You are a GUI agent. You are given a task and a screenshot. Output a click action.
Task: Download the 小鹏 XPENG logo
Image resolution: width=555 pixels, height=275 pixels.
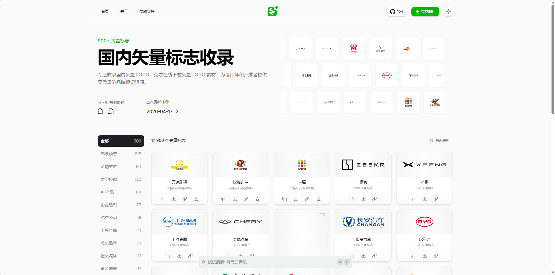[x=425, y=199]
